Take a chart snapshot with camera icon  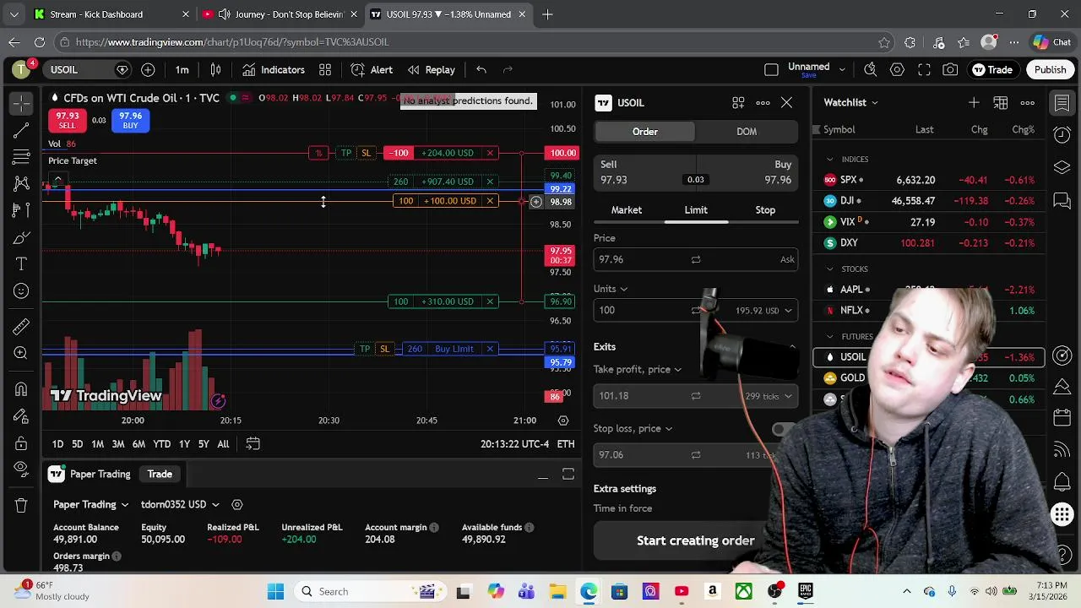[x=951, y=70]
